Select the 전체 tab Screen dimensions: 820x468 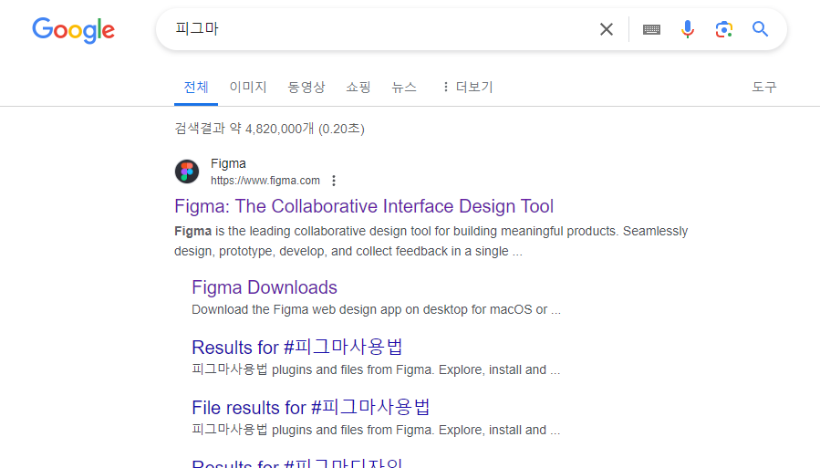tap(196, 87)
